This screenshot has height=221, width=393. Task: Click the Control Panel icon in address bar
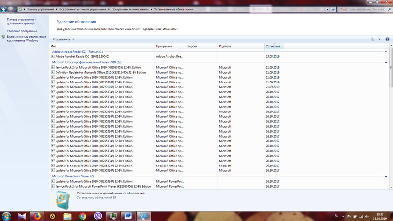coord(20,9)
